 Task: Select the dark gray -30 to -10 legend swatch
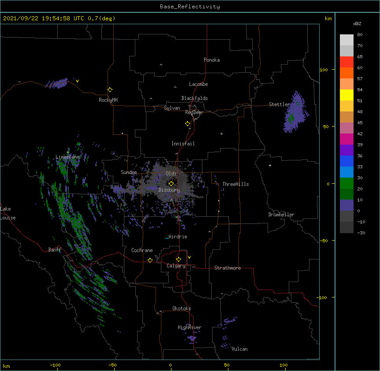pos(346,227)
